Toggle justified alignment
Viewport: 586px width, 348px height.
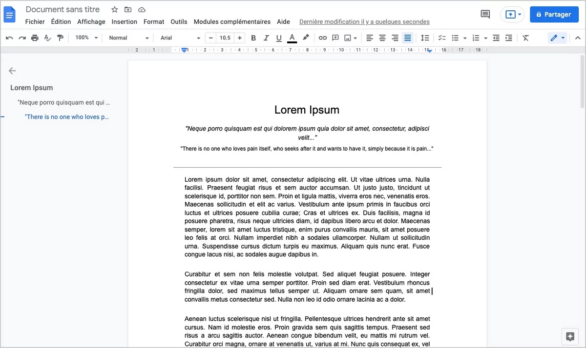click(x=408, y=38)
